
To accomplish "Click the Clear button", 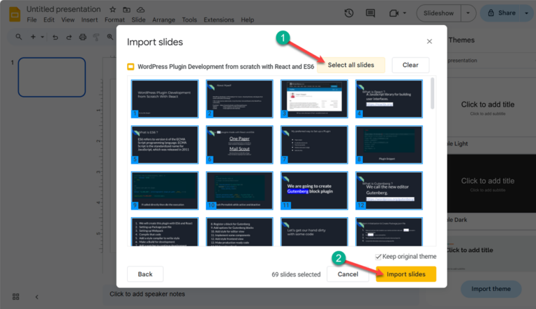I will coord(410,65).
